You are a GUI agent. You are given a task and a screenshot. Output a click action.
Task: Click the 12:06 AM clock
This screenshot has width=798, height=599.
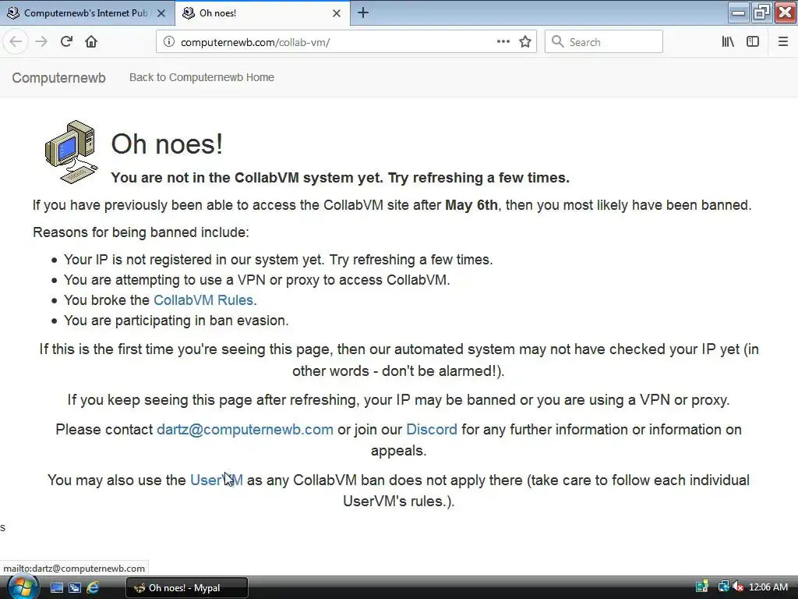click(x=768, y=587)
